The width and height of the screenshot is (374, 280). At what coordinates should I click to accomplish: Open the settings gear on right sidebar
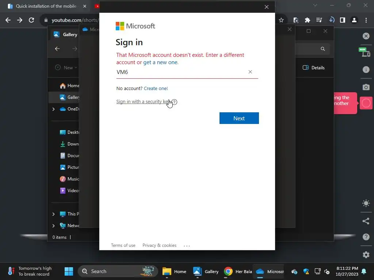point(366,254)
